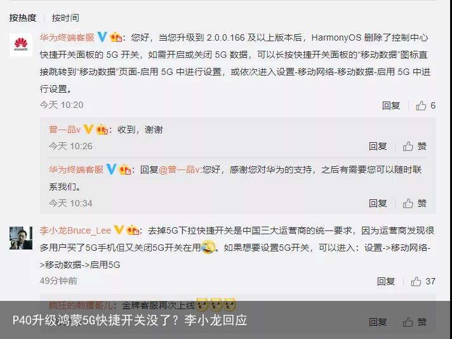Viewport: 452px width, 339px height.
Task: Open 李小龙Bruce_Lee's profile avatar
Action: tap(21, 238)
